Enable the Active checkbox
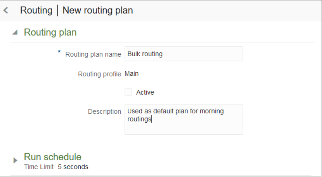This screenshot has width=322, height=177. pos(128,93)
